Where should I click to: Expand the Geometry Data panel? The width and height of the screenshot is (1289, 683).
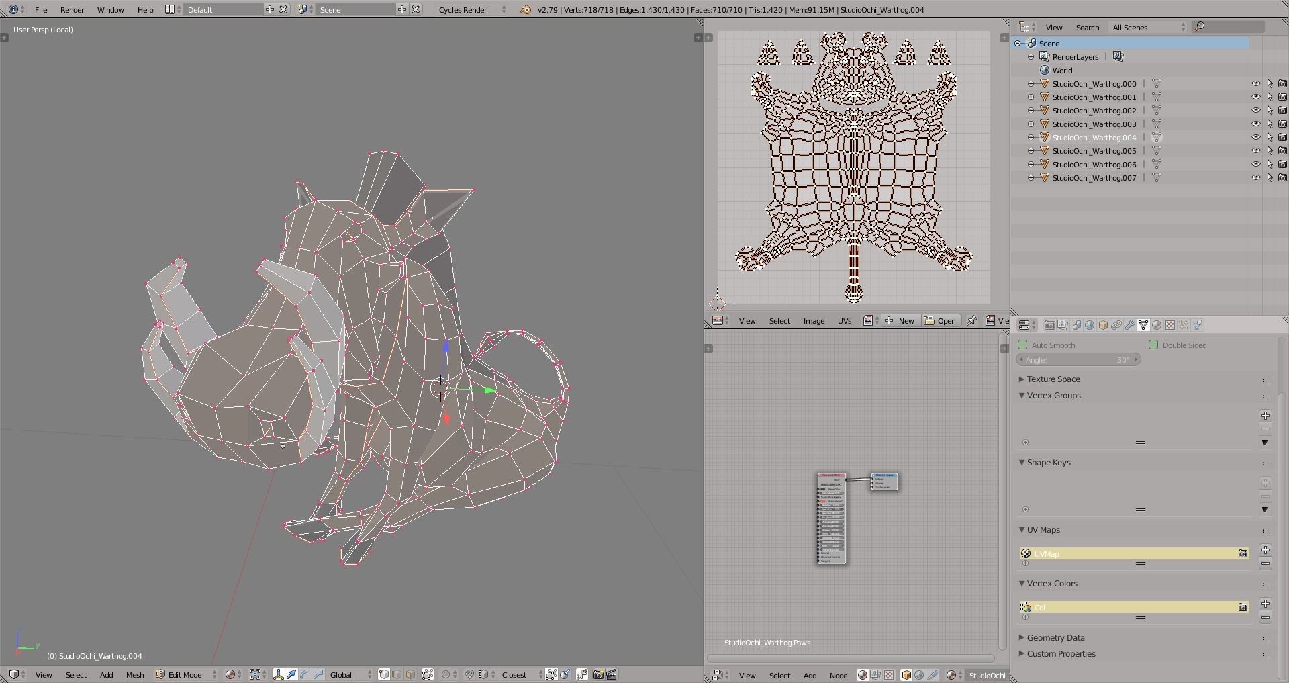(1022, 638)
